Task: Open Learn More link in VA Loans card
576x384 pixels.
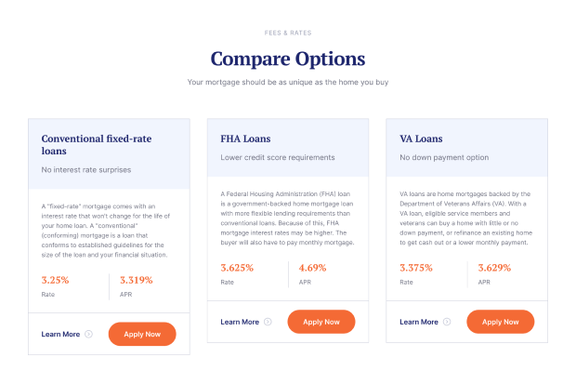Action: (419, 322)
